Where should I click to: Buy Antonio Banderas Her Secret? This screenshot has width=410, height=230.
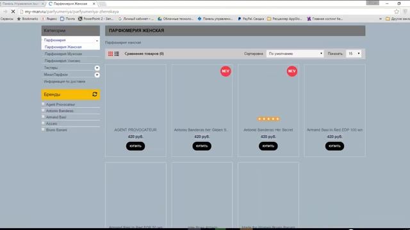click(268, 146)
